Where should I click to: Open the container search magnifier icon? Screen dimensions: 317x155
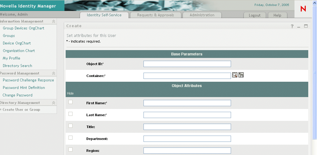coord(234,75)
